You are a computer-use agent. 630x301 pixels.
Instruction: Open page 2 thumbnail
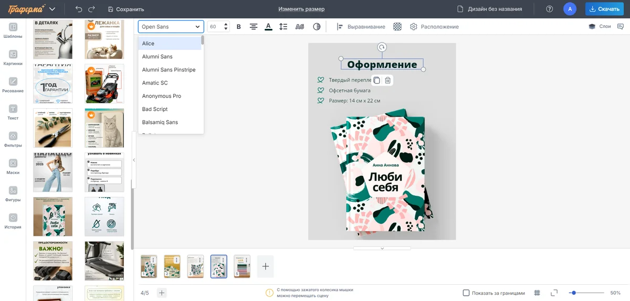pos(172,266)
